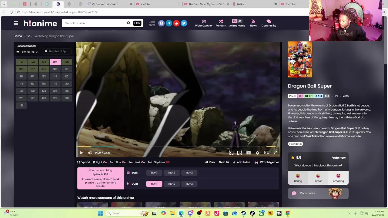Toggle Auto Play setting

click(x=118, y=162)
